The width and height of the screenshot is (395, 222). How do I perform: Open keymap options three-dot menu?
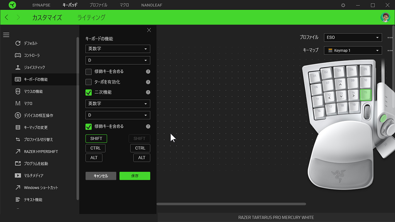(x=390, y=50)
